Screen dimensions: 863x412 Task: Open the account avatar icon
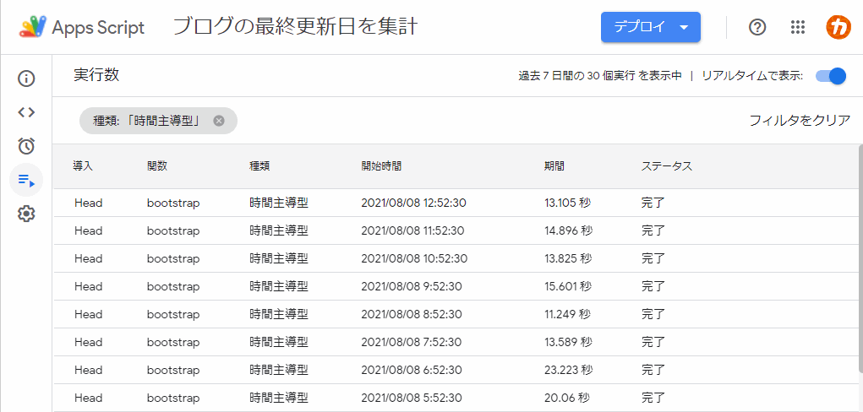click(838, 27)
